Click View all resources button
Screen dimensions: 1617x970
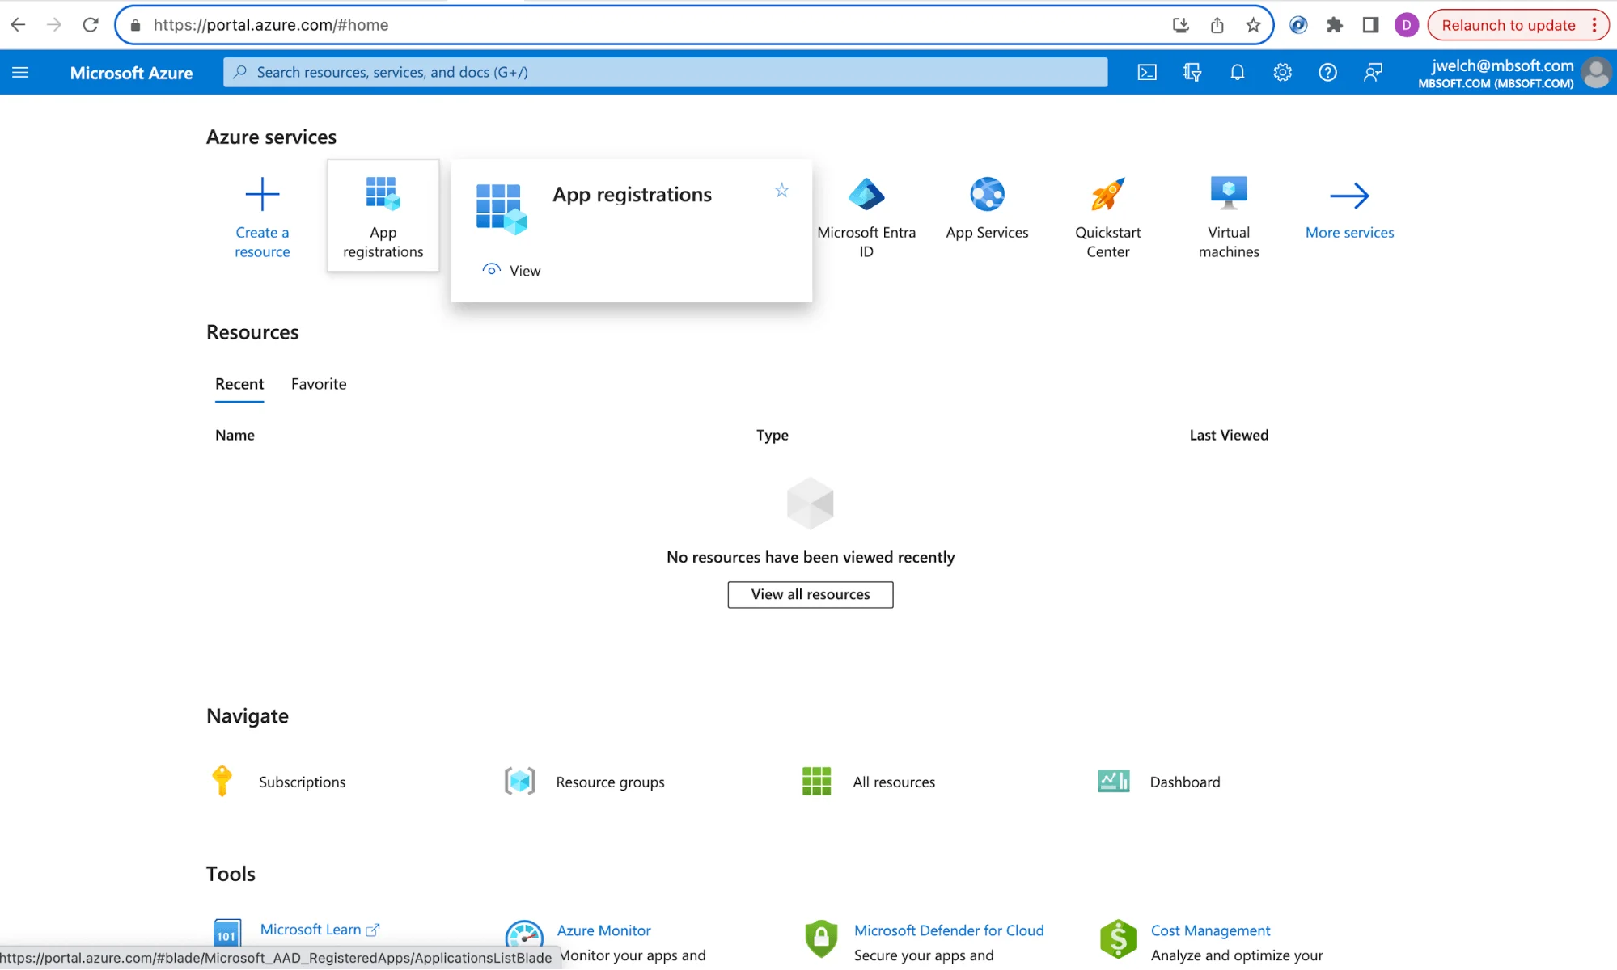(811, 595)
